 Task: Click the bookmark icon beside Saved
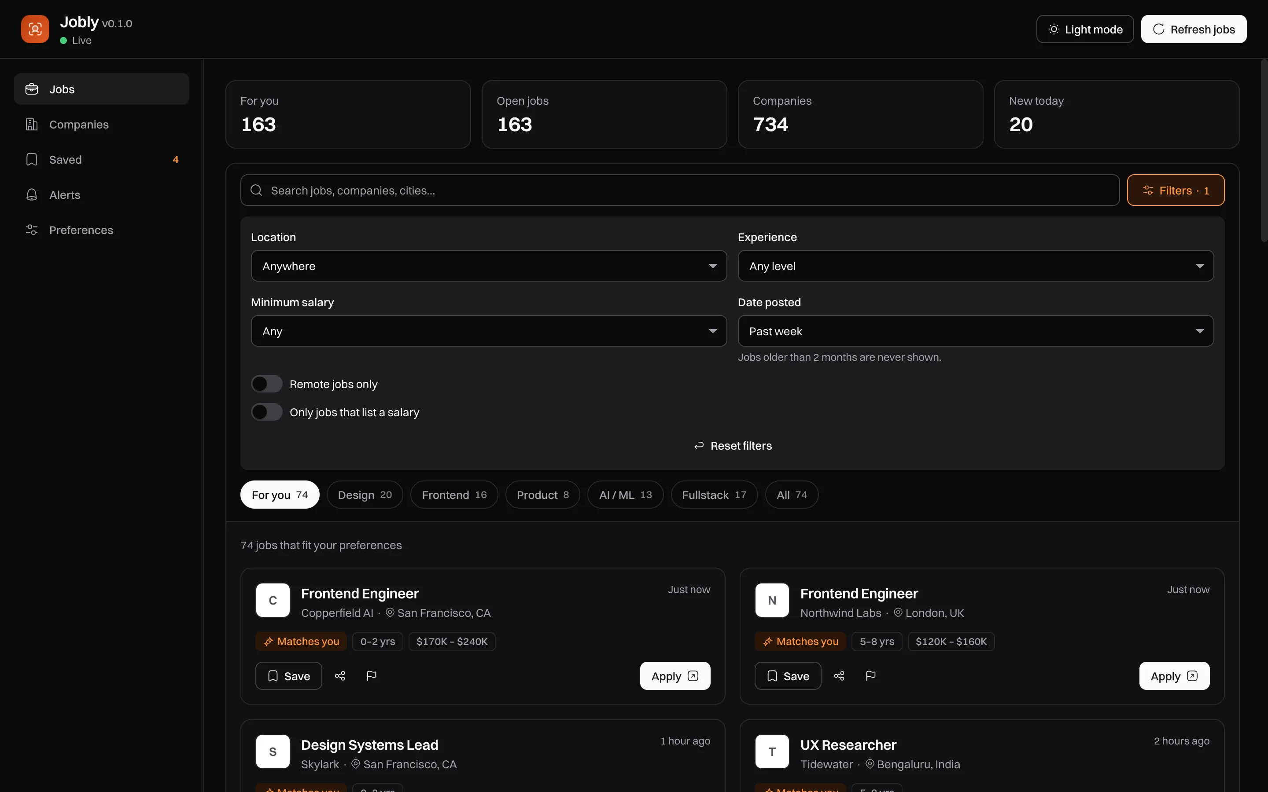click(x=32, y=159)
